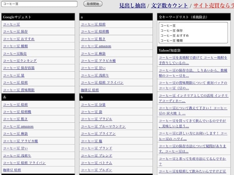Open the コーヒー豆ランキング link

click(20, 61)
